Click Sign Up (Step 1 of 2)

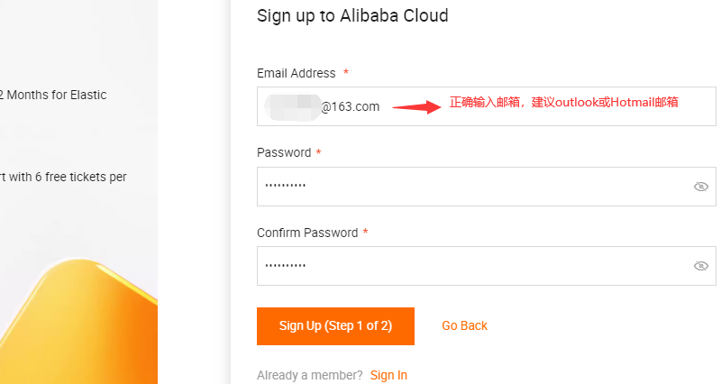pos(335,326)
